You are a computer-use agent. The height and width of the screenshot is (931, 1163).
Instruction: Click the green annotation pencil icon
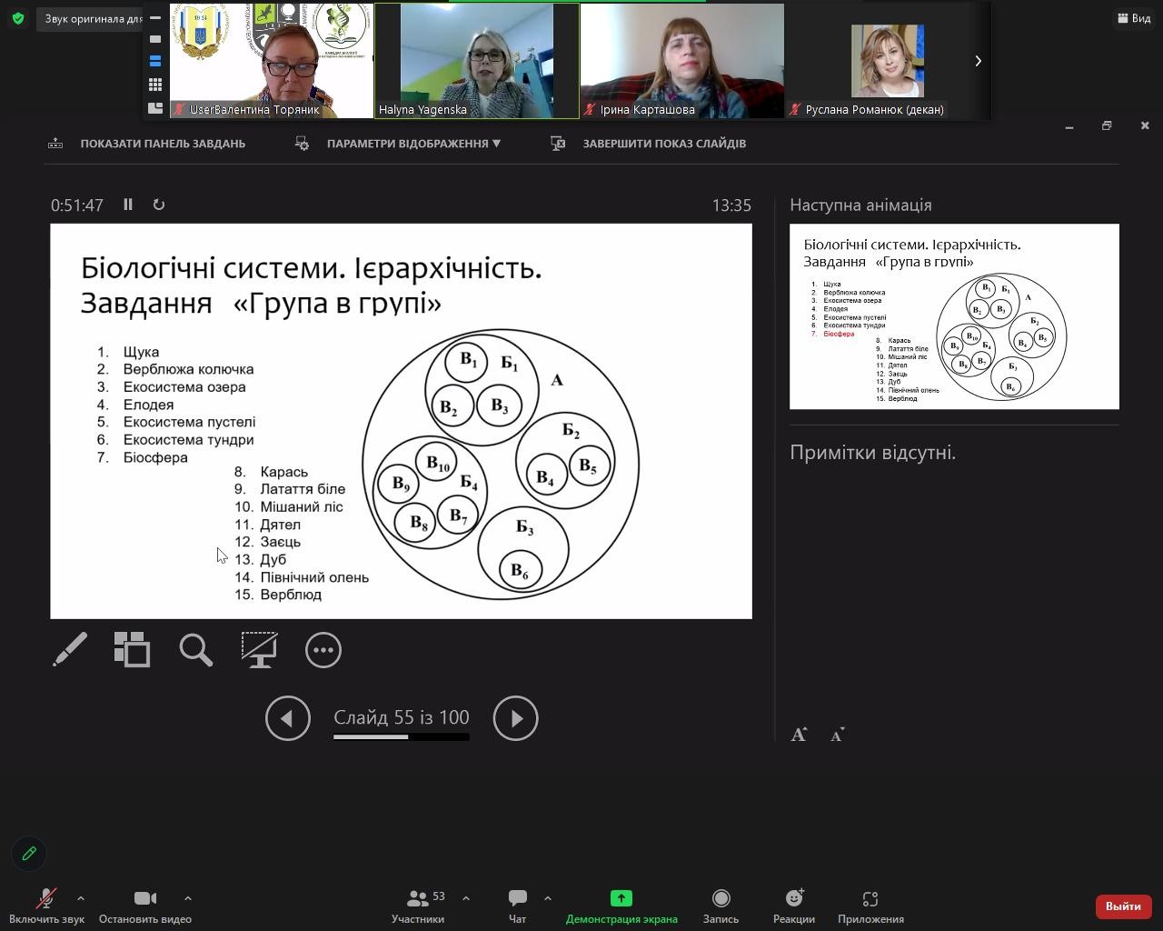29,853
